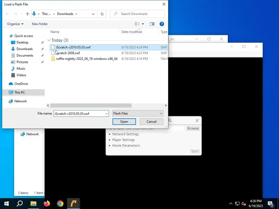
Task: Open the network tray icon
Action: click(x=237, y=204)
